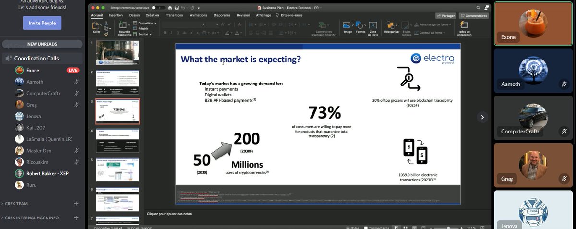The width and height of the screenshot is (576, 229).
Task: Click the Réorganiser arrange icon
Action: (x=392, y=25)
